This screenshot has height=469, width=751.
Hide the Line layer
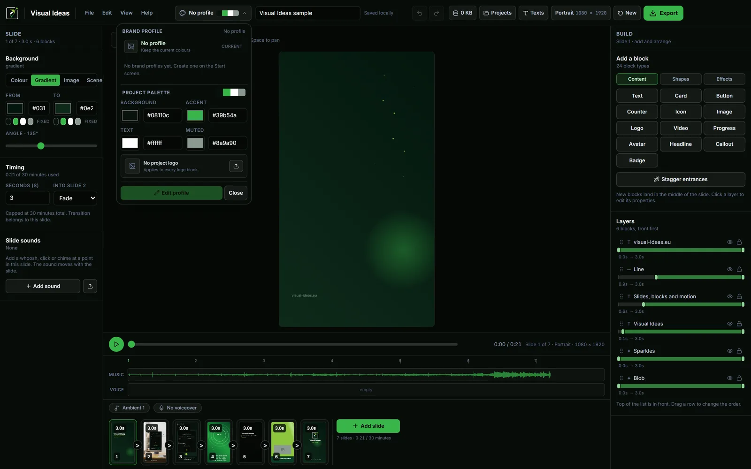[x=730, y=269]
